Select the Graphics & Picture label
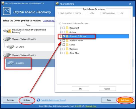The width and height of the screenshot is (136, 109). tap(78, 36)
